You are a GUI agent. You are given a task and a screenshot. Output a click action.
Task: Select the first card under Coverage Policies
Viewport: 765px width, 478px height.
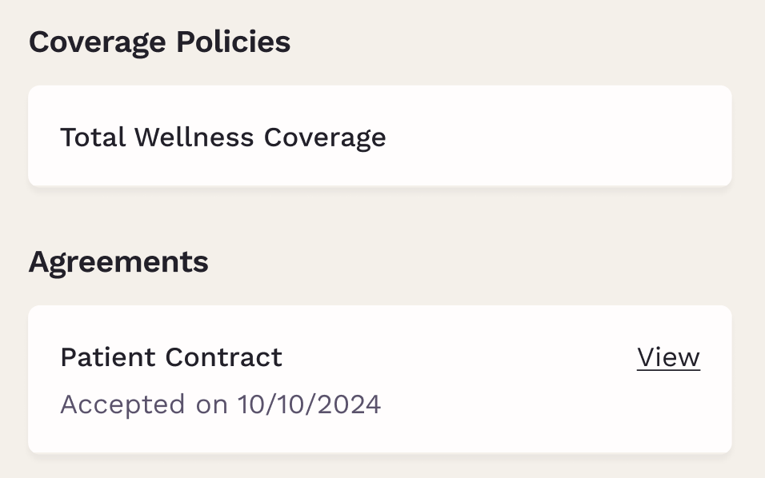point(380,137)
